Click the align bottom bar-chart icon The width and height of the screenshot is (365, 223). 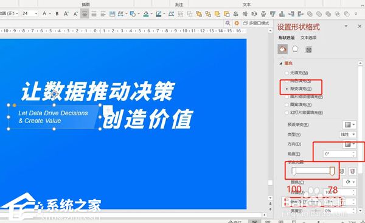pyautogui.click(x=282, y=14)
